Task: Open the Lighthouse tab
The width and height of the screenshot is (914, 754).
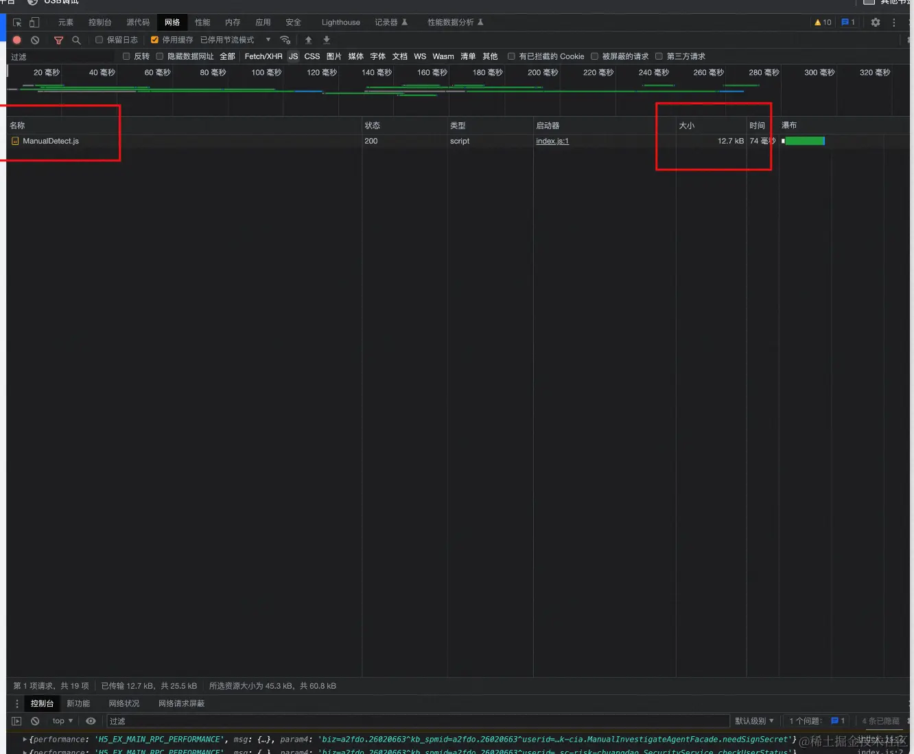Action: tap(341, 23)
